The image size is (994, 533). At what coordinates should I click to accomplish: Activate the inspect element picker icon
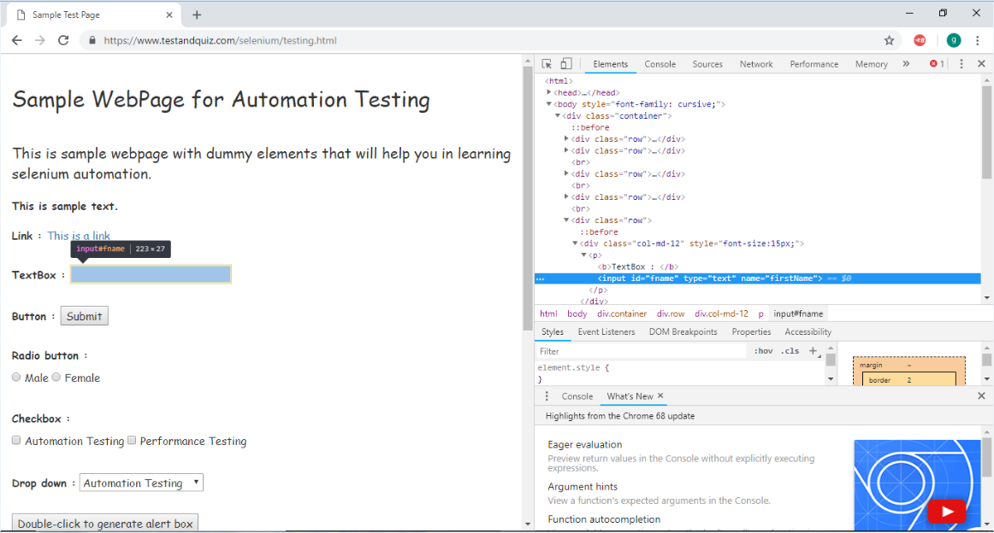[547, 64]
